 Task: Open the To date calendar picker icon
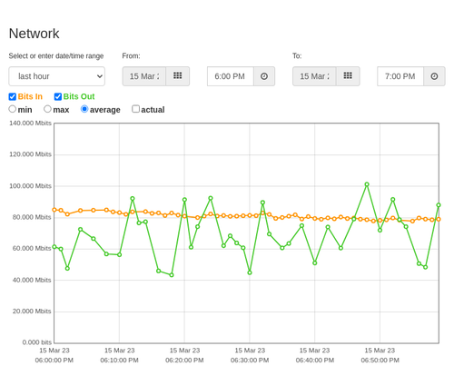(x=348, y=76)
